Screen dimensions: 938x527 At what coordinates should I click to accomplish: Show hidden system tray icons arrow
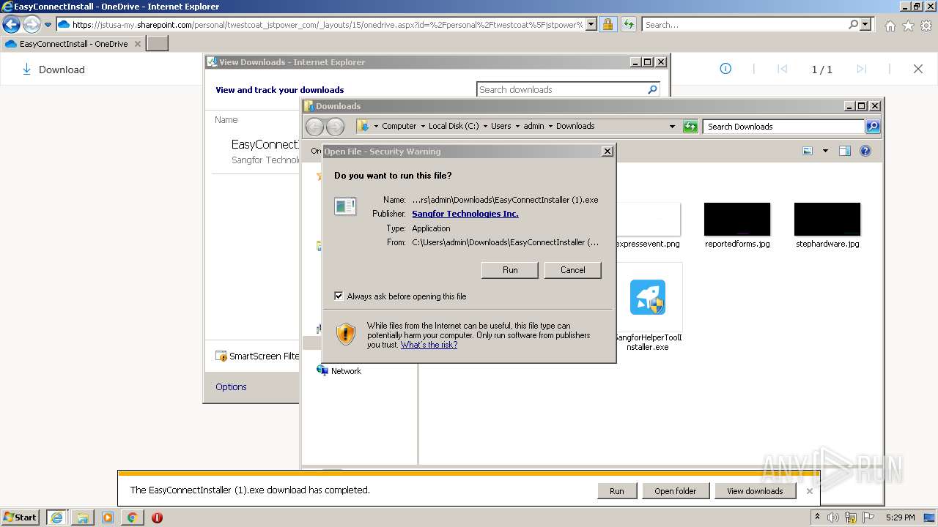817,517
